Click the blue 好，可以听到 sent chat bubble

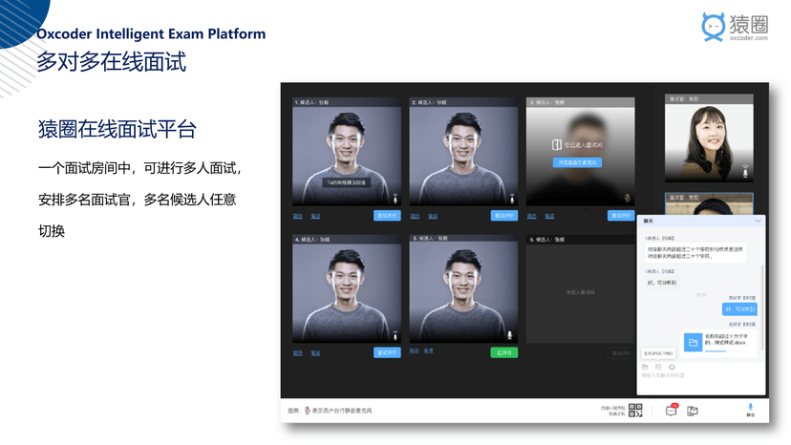pyautogui.click(x=739, y=308)
